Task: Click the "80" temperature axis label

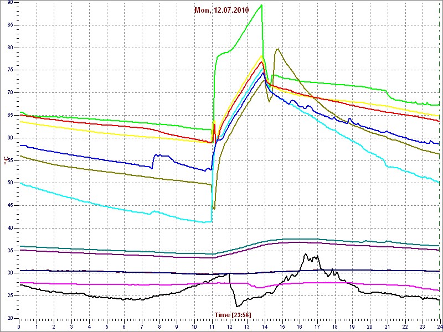Action: pos(10,48)
